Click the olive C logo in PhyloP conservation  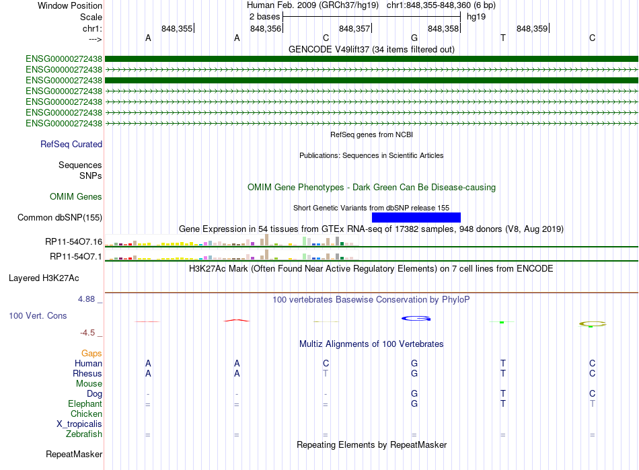(593, 324)
